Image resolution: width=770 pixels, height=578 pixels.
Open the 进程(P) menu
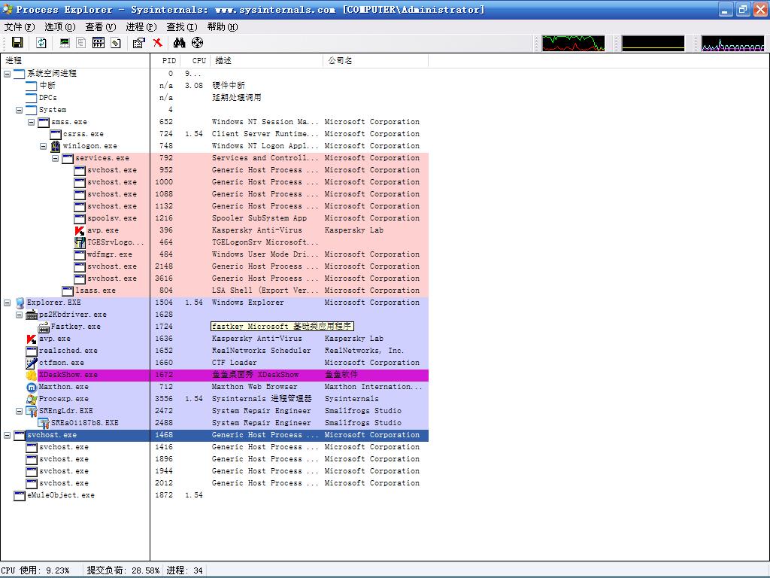click(141, 27)
